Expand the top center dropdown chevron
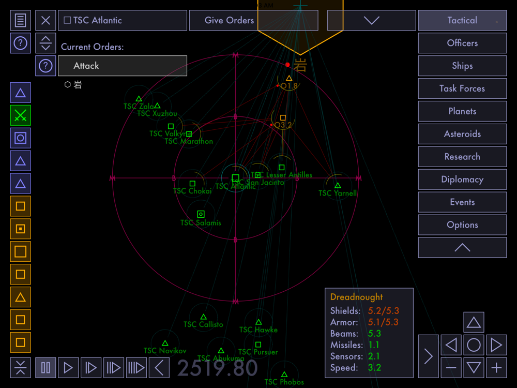The width and height of the screenshot is (517, 388). [371, 21]
